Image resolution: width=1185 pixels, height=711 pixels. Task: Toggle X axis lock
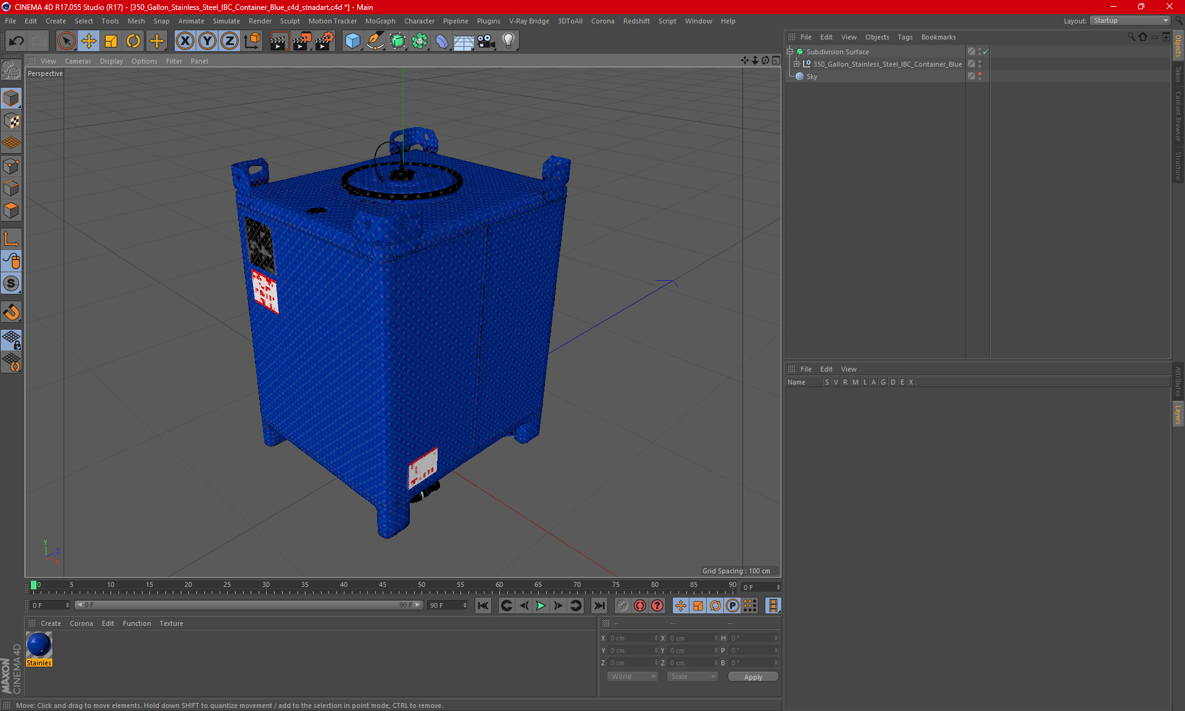185,41
